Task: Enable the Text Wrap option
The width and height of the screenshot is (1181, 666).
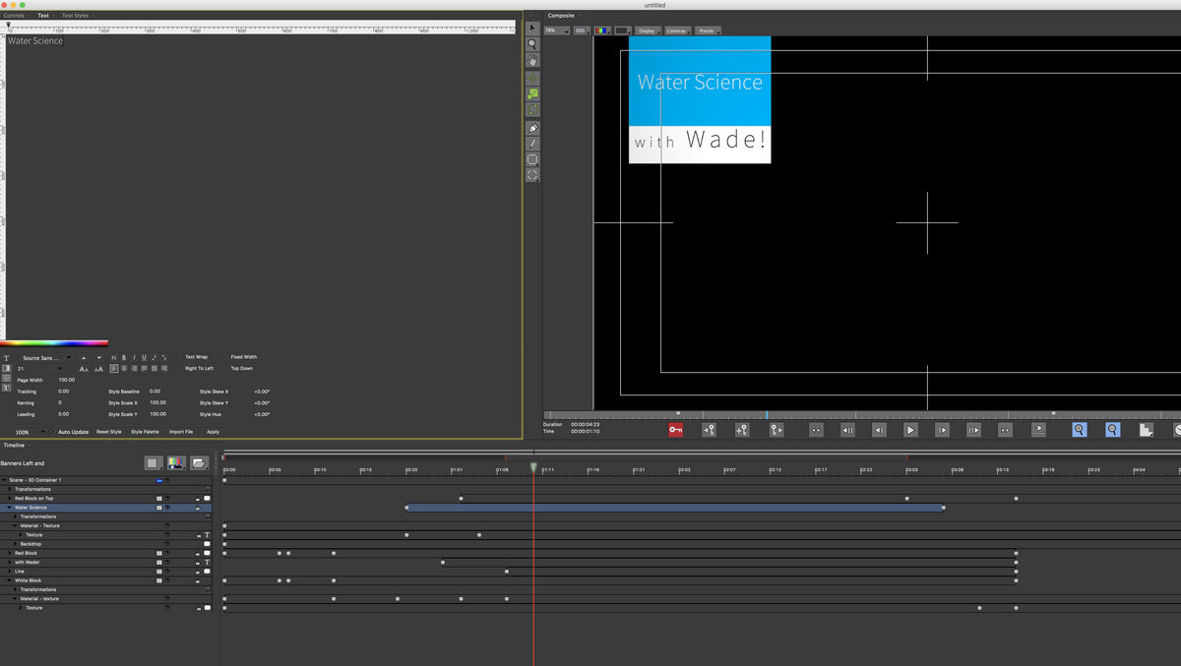Action: (x=196, y=357)
